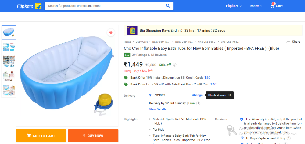Expand the Flipkart account dropdown
305x144 pixels.
click(234, 6)
